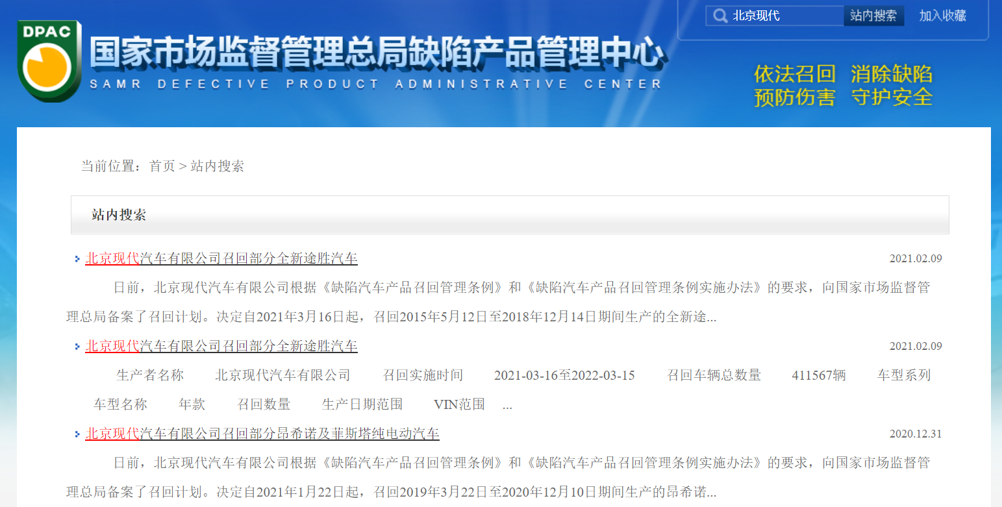Click the arrow bullet before the first 全新途胜 result

(x=77, y=259)
